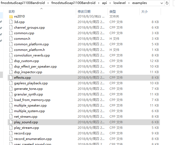Select the file name play_stream.cpp

[x=27, y=128]
